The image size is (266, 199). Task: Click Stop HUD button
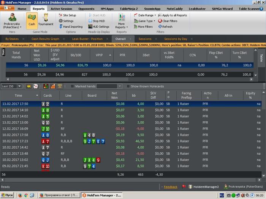tap(97, 21)
